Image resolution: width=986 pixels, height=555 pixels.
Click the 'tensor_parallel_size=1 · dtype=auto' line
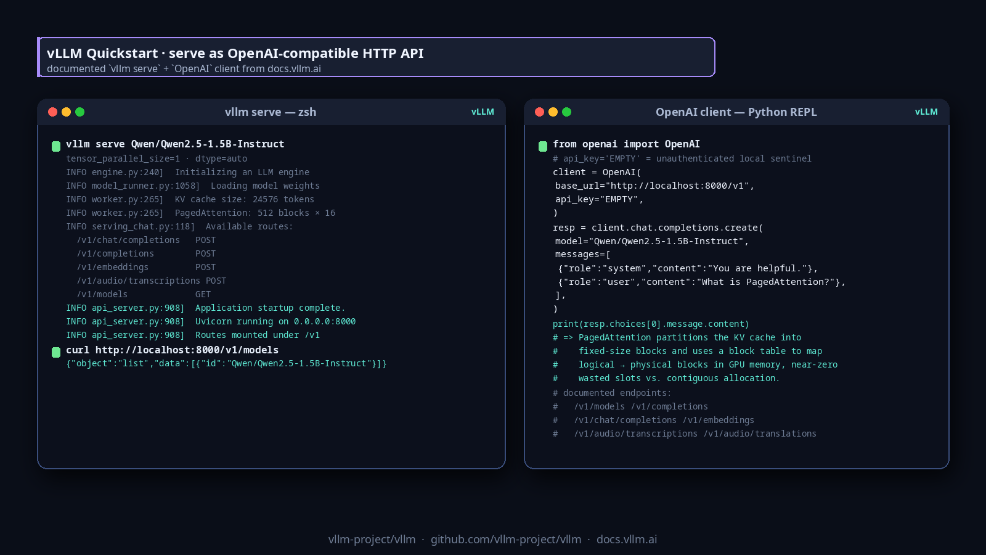tap(157, 158)
